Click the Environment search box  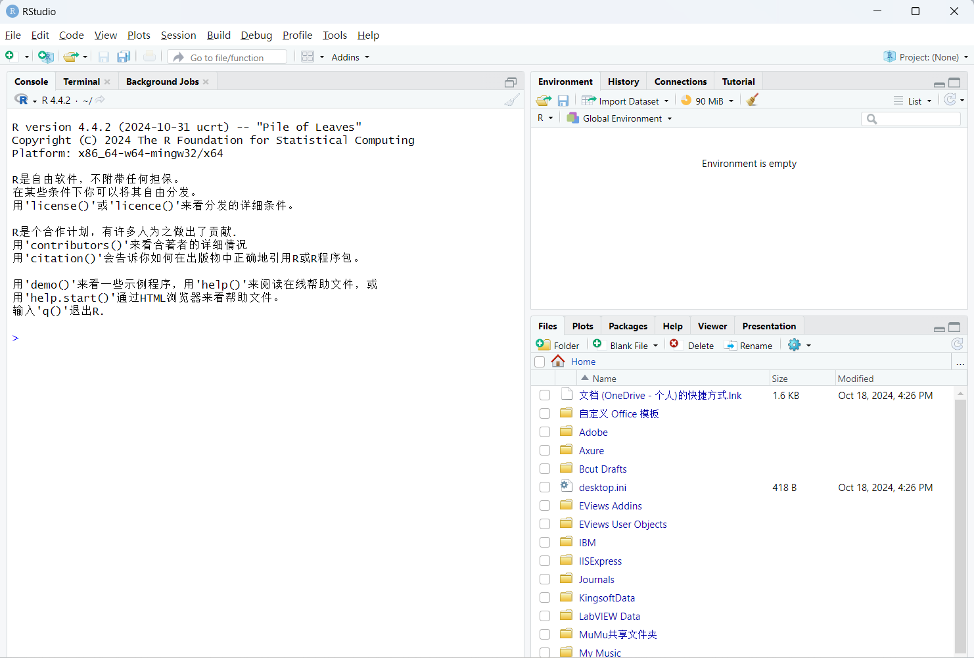tap(910, 119)
